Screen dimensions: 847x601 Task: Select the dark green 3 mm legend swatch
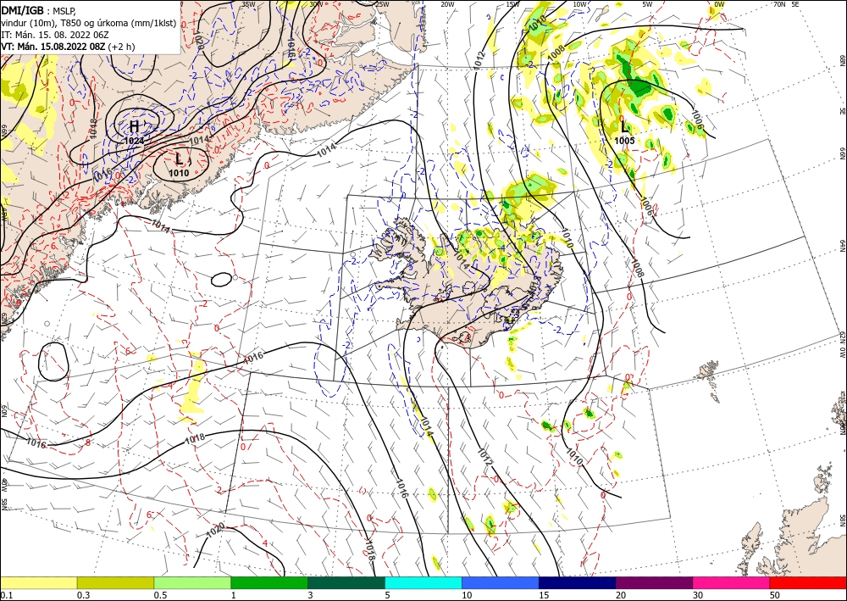[x=346, y=582]
